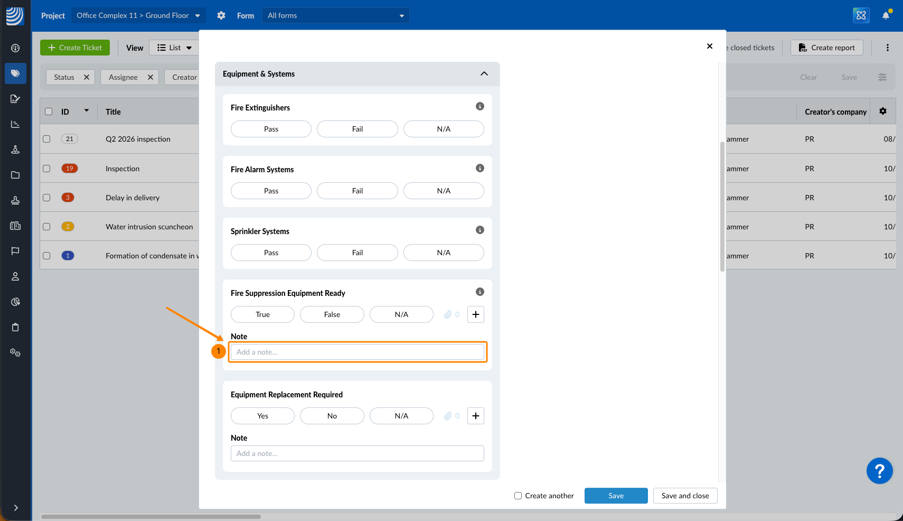Toggle the select-all checkbox in ID header
The image size is (903, 521).
coord(49,111)
